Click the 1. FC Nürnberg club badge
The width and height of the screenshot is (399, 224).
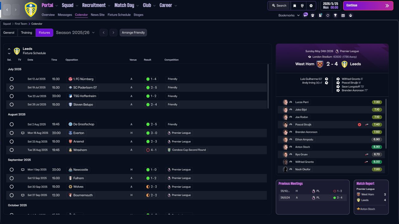point(70,79)
